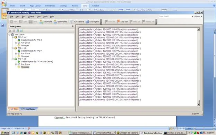This screenshot has width=216, height=135.
Task: Collapse the second TPC-H Job node
Action: (x=12, y=48)
